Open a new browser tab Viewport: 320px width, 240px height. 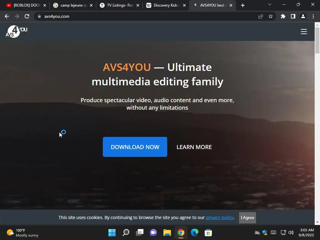pos(242,6)
